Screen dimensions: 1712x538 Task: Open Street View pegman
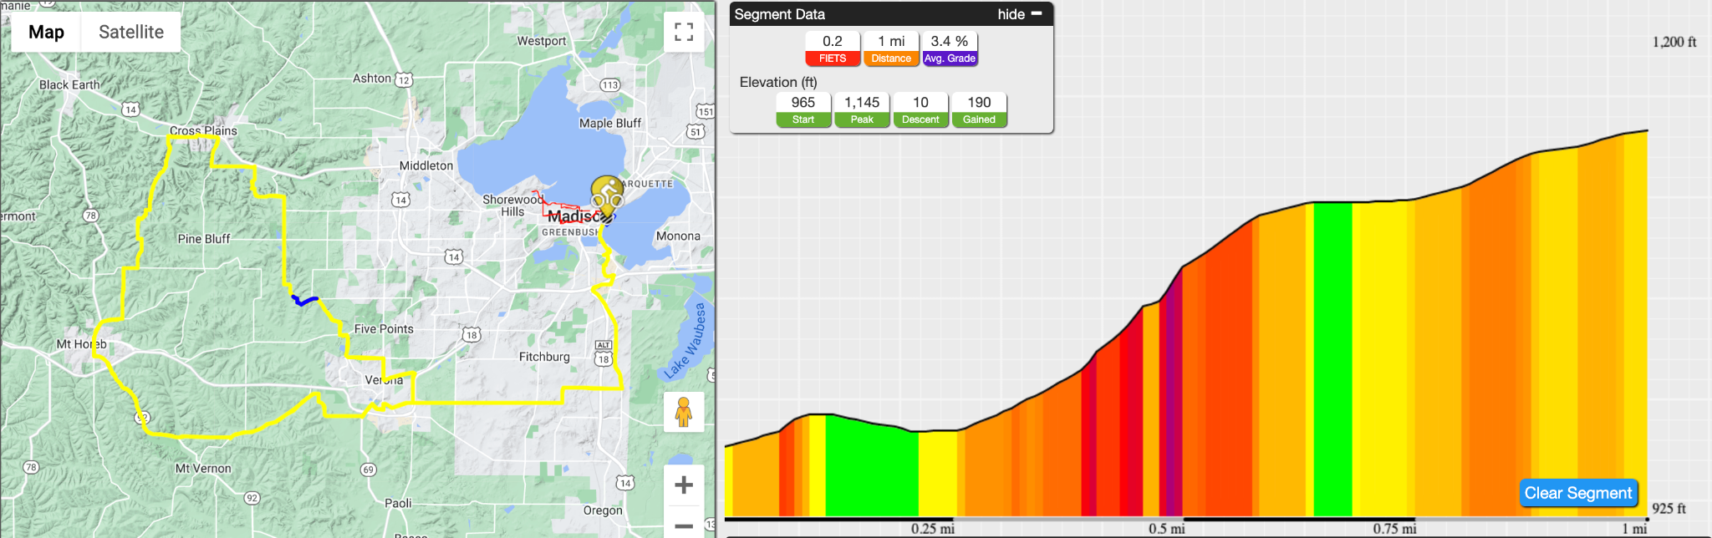tap(684, 412)
